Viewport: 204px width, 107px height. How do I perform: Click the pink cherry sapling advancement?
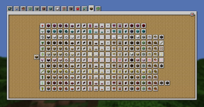click(x=42, y=60)
